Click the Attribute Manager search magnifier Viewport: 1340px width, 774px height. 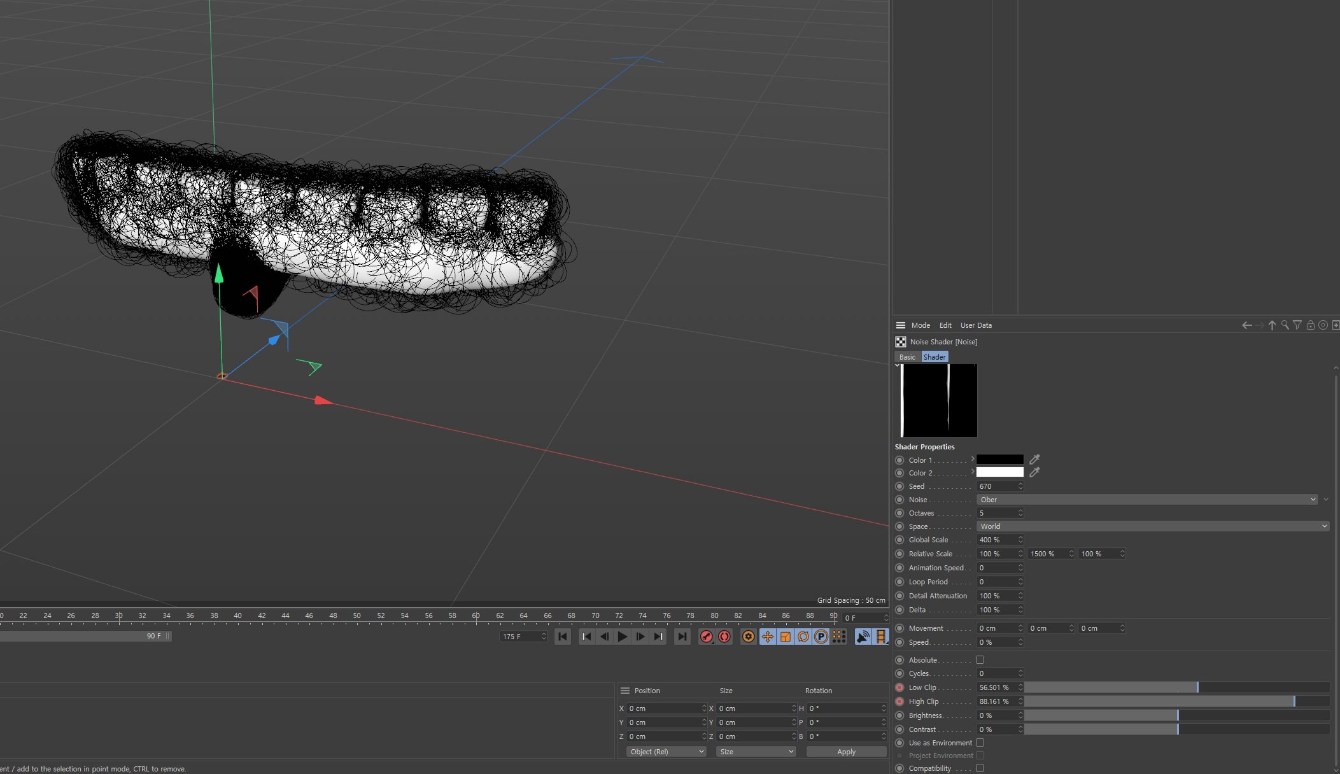pyautogui.click(x=1285, y=325)
